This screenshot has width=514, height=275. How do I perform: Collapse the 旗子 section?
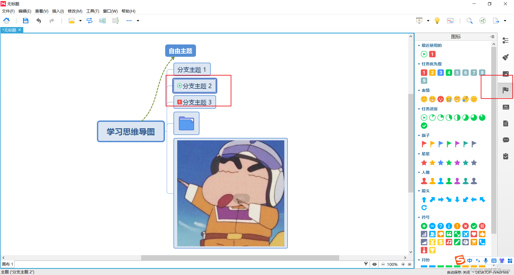(419, 135)
